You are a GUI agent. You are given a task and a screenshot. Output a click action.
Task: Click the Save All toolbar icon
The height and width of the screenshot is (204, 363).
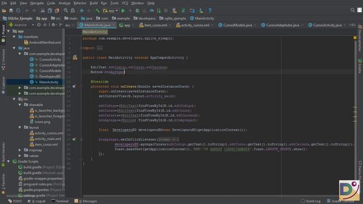11,11
